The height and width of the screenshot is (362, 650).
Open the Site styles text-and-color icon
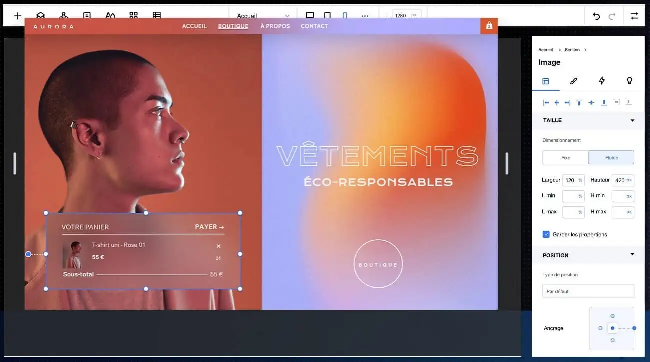(110, 16)
